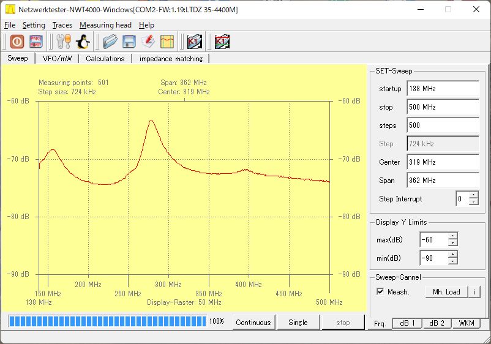
Task: Click the Center frequency field
Action: (x=443, y=162)
